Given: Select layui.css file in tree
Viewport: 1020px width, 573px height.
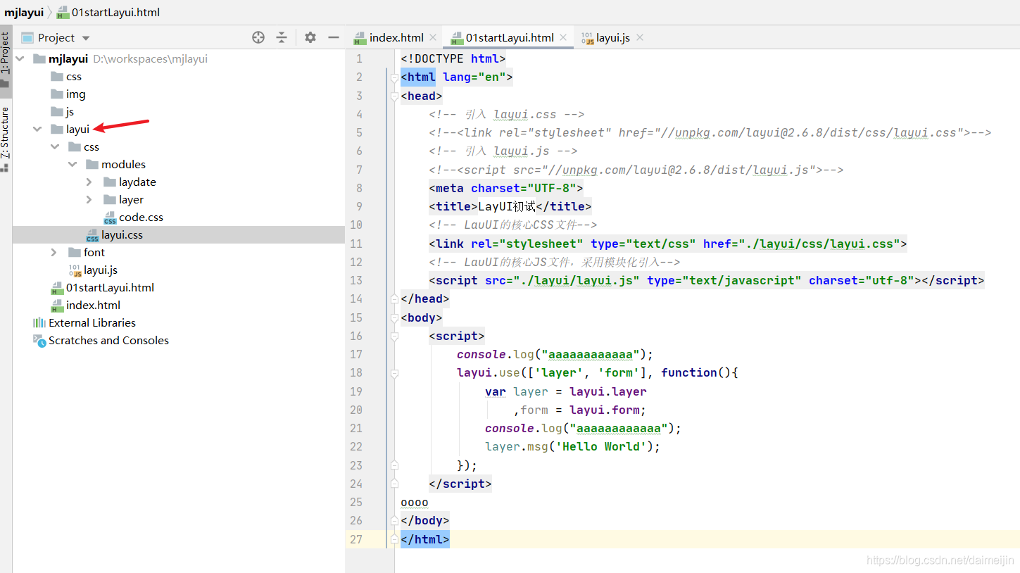Looking at the screenshot, I should [x=122, y=235].
